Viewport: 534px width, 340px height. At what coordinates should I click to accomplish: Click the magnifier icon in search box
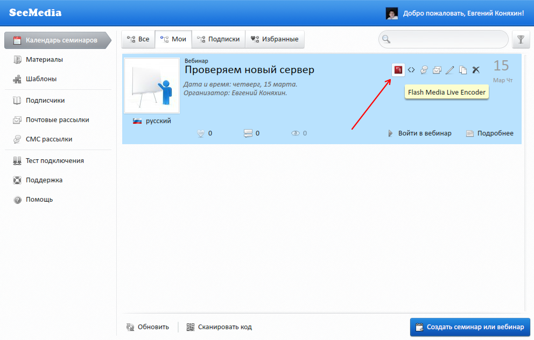click(x=386, y=39)
